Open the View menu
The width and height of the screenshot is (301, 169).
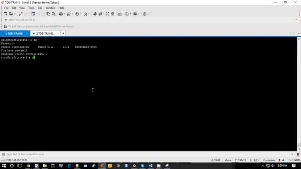pyautogui.click(x=22, y=8)
